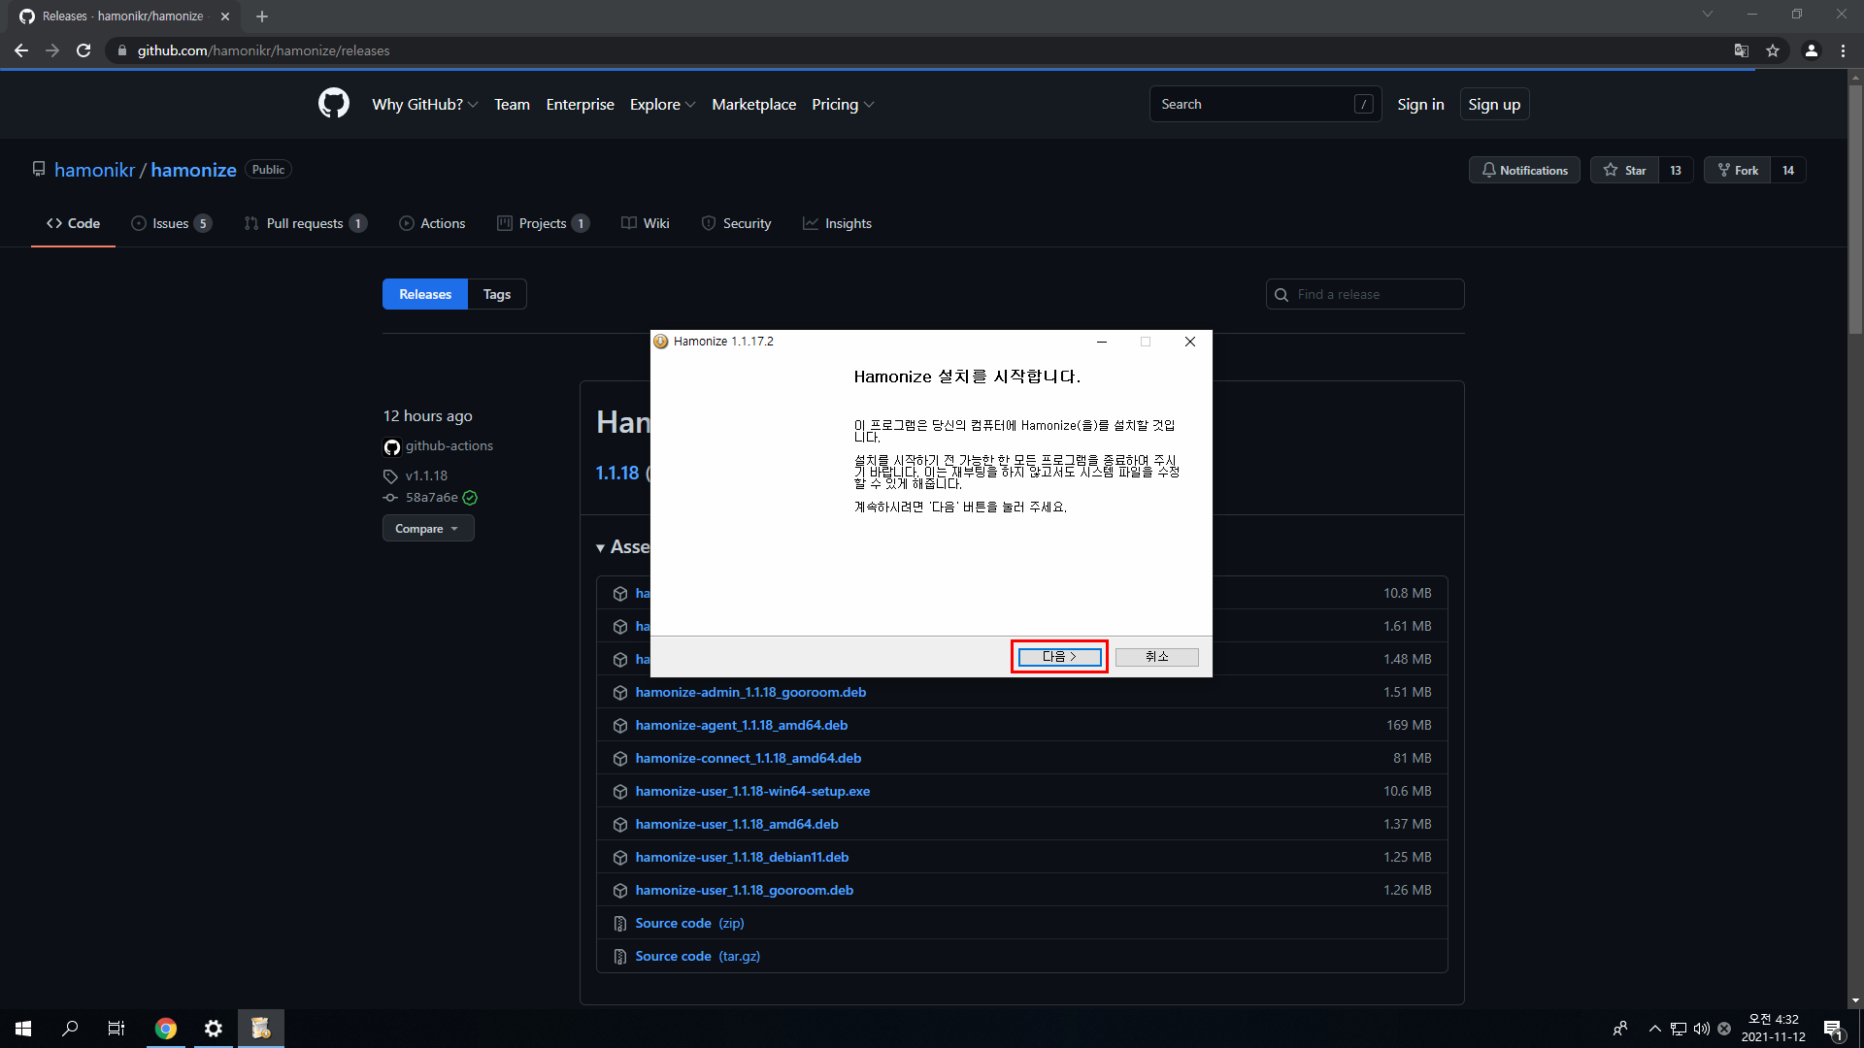
Task: Focus the GitHub Search field
Action: (x=1265, y=104)
